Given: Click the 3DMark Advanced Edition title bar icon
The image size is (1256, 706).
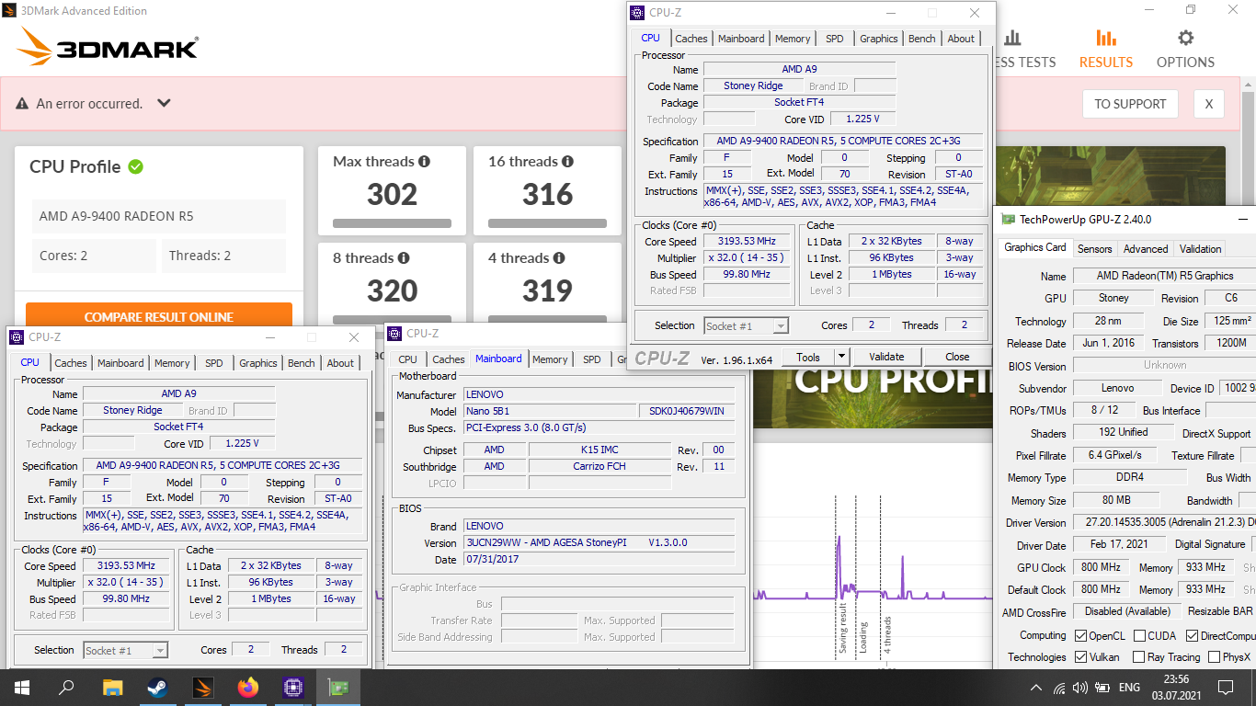Looking at the screenshot, I should point(11,11).
